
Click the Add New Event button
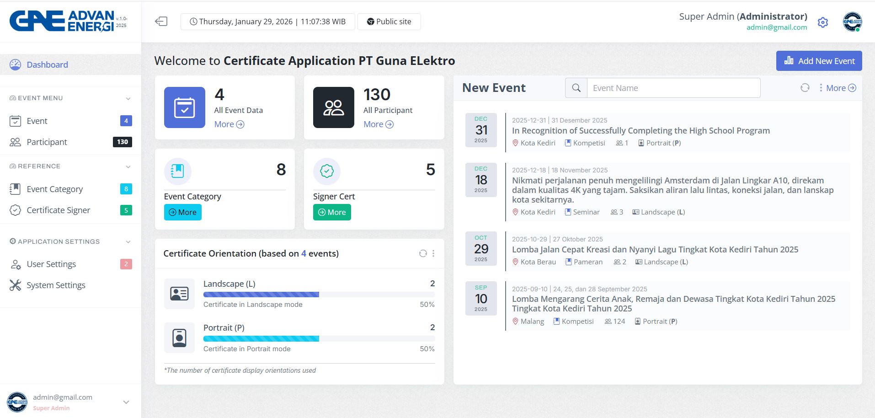pos(819,61)
